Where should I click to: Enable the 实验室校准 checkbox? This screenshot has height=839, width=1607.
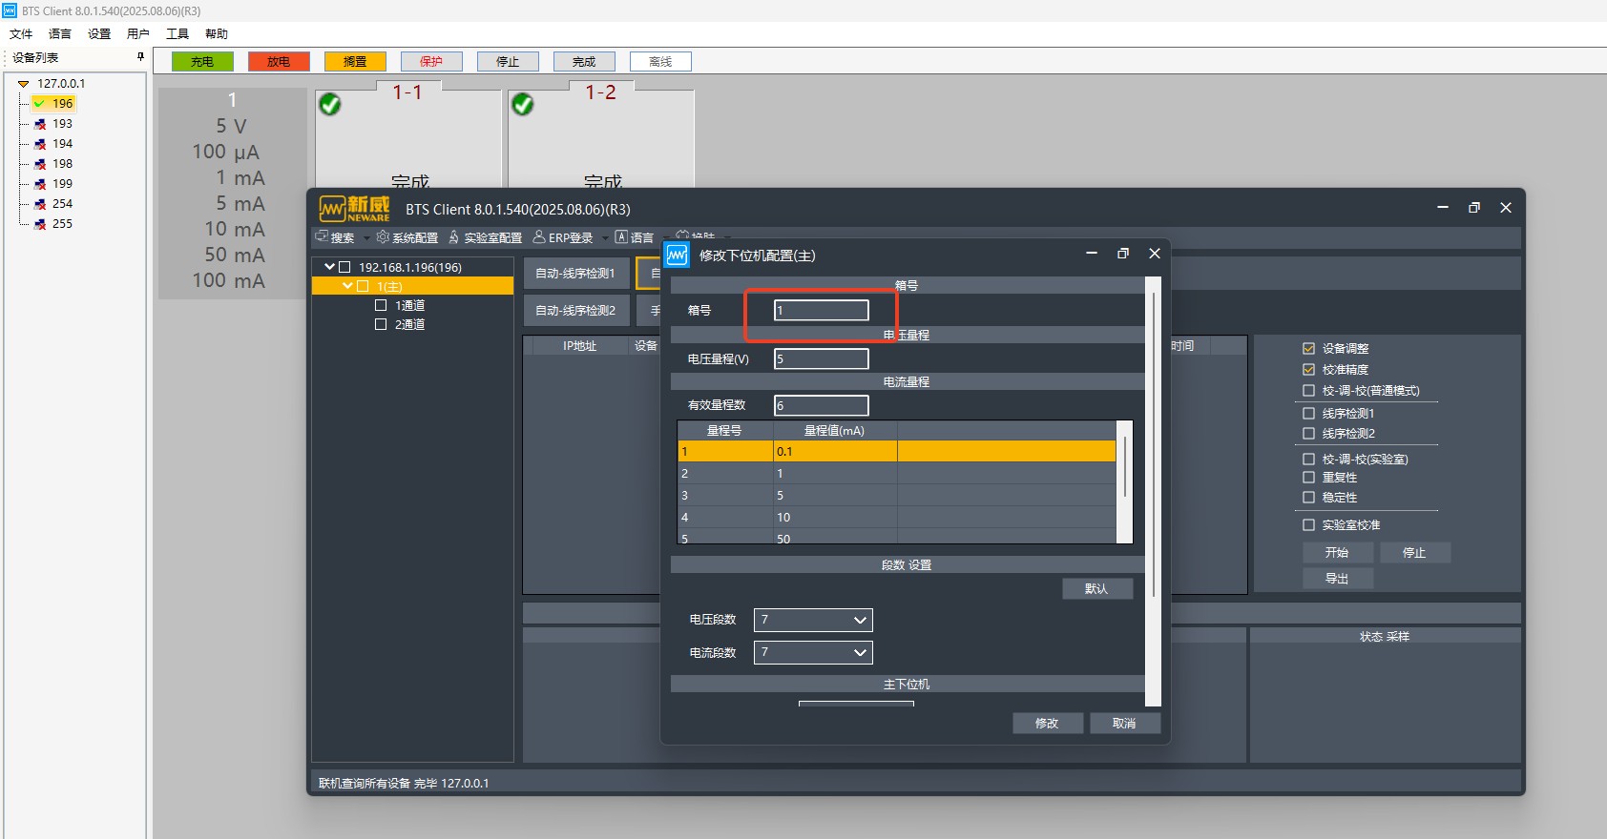pos(1308,524)
